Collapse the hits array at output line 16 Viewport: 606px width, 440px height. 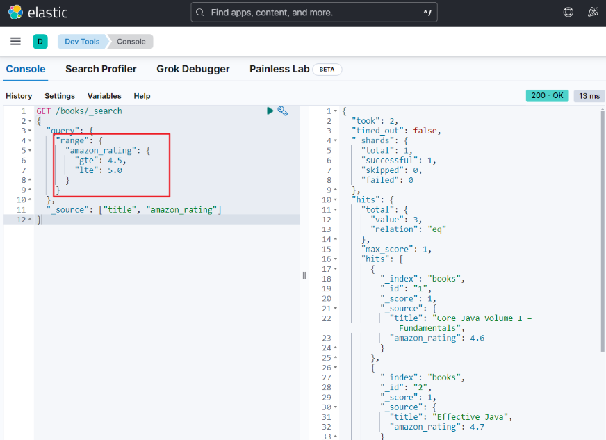336,259
